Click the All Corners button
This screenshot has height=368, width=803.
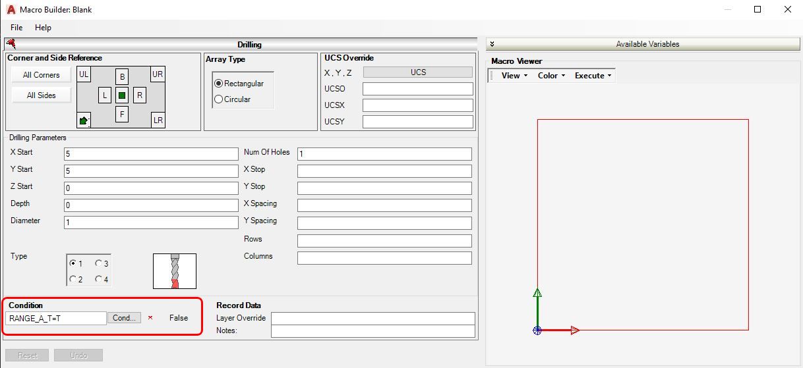pos(41,75)
